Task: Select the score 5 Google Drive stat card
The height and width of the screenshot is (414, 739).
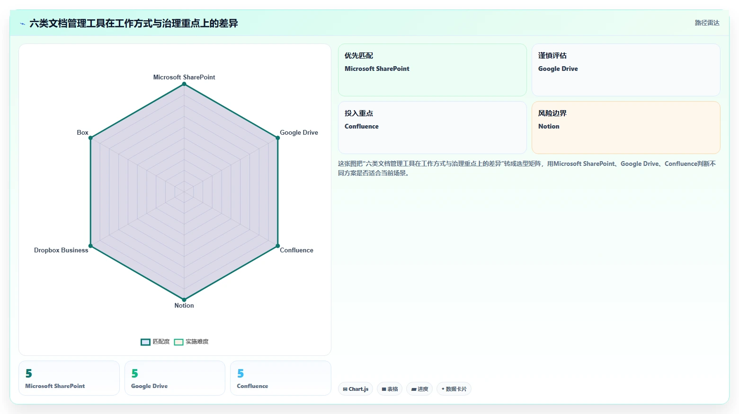Action: tap(175, 378)
